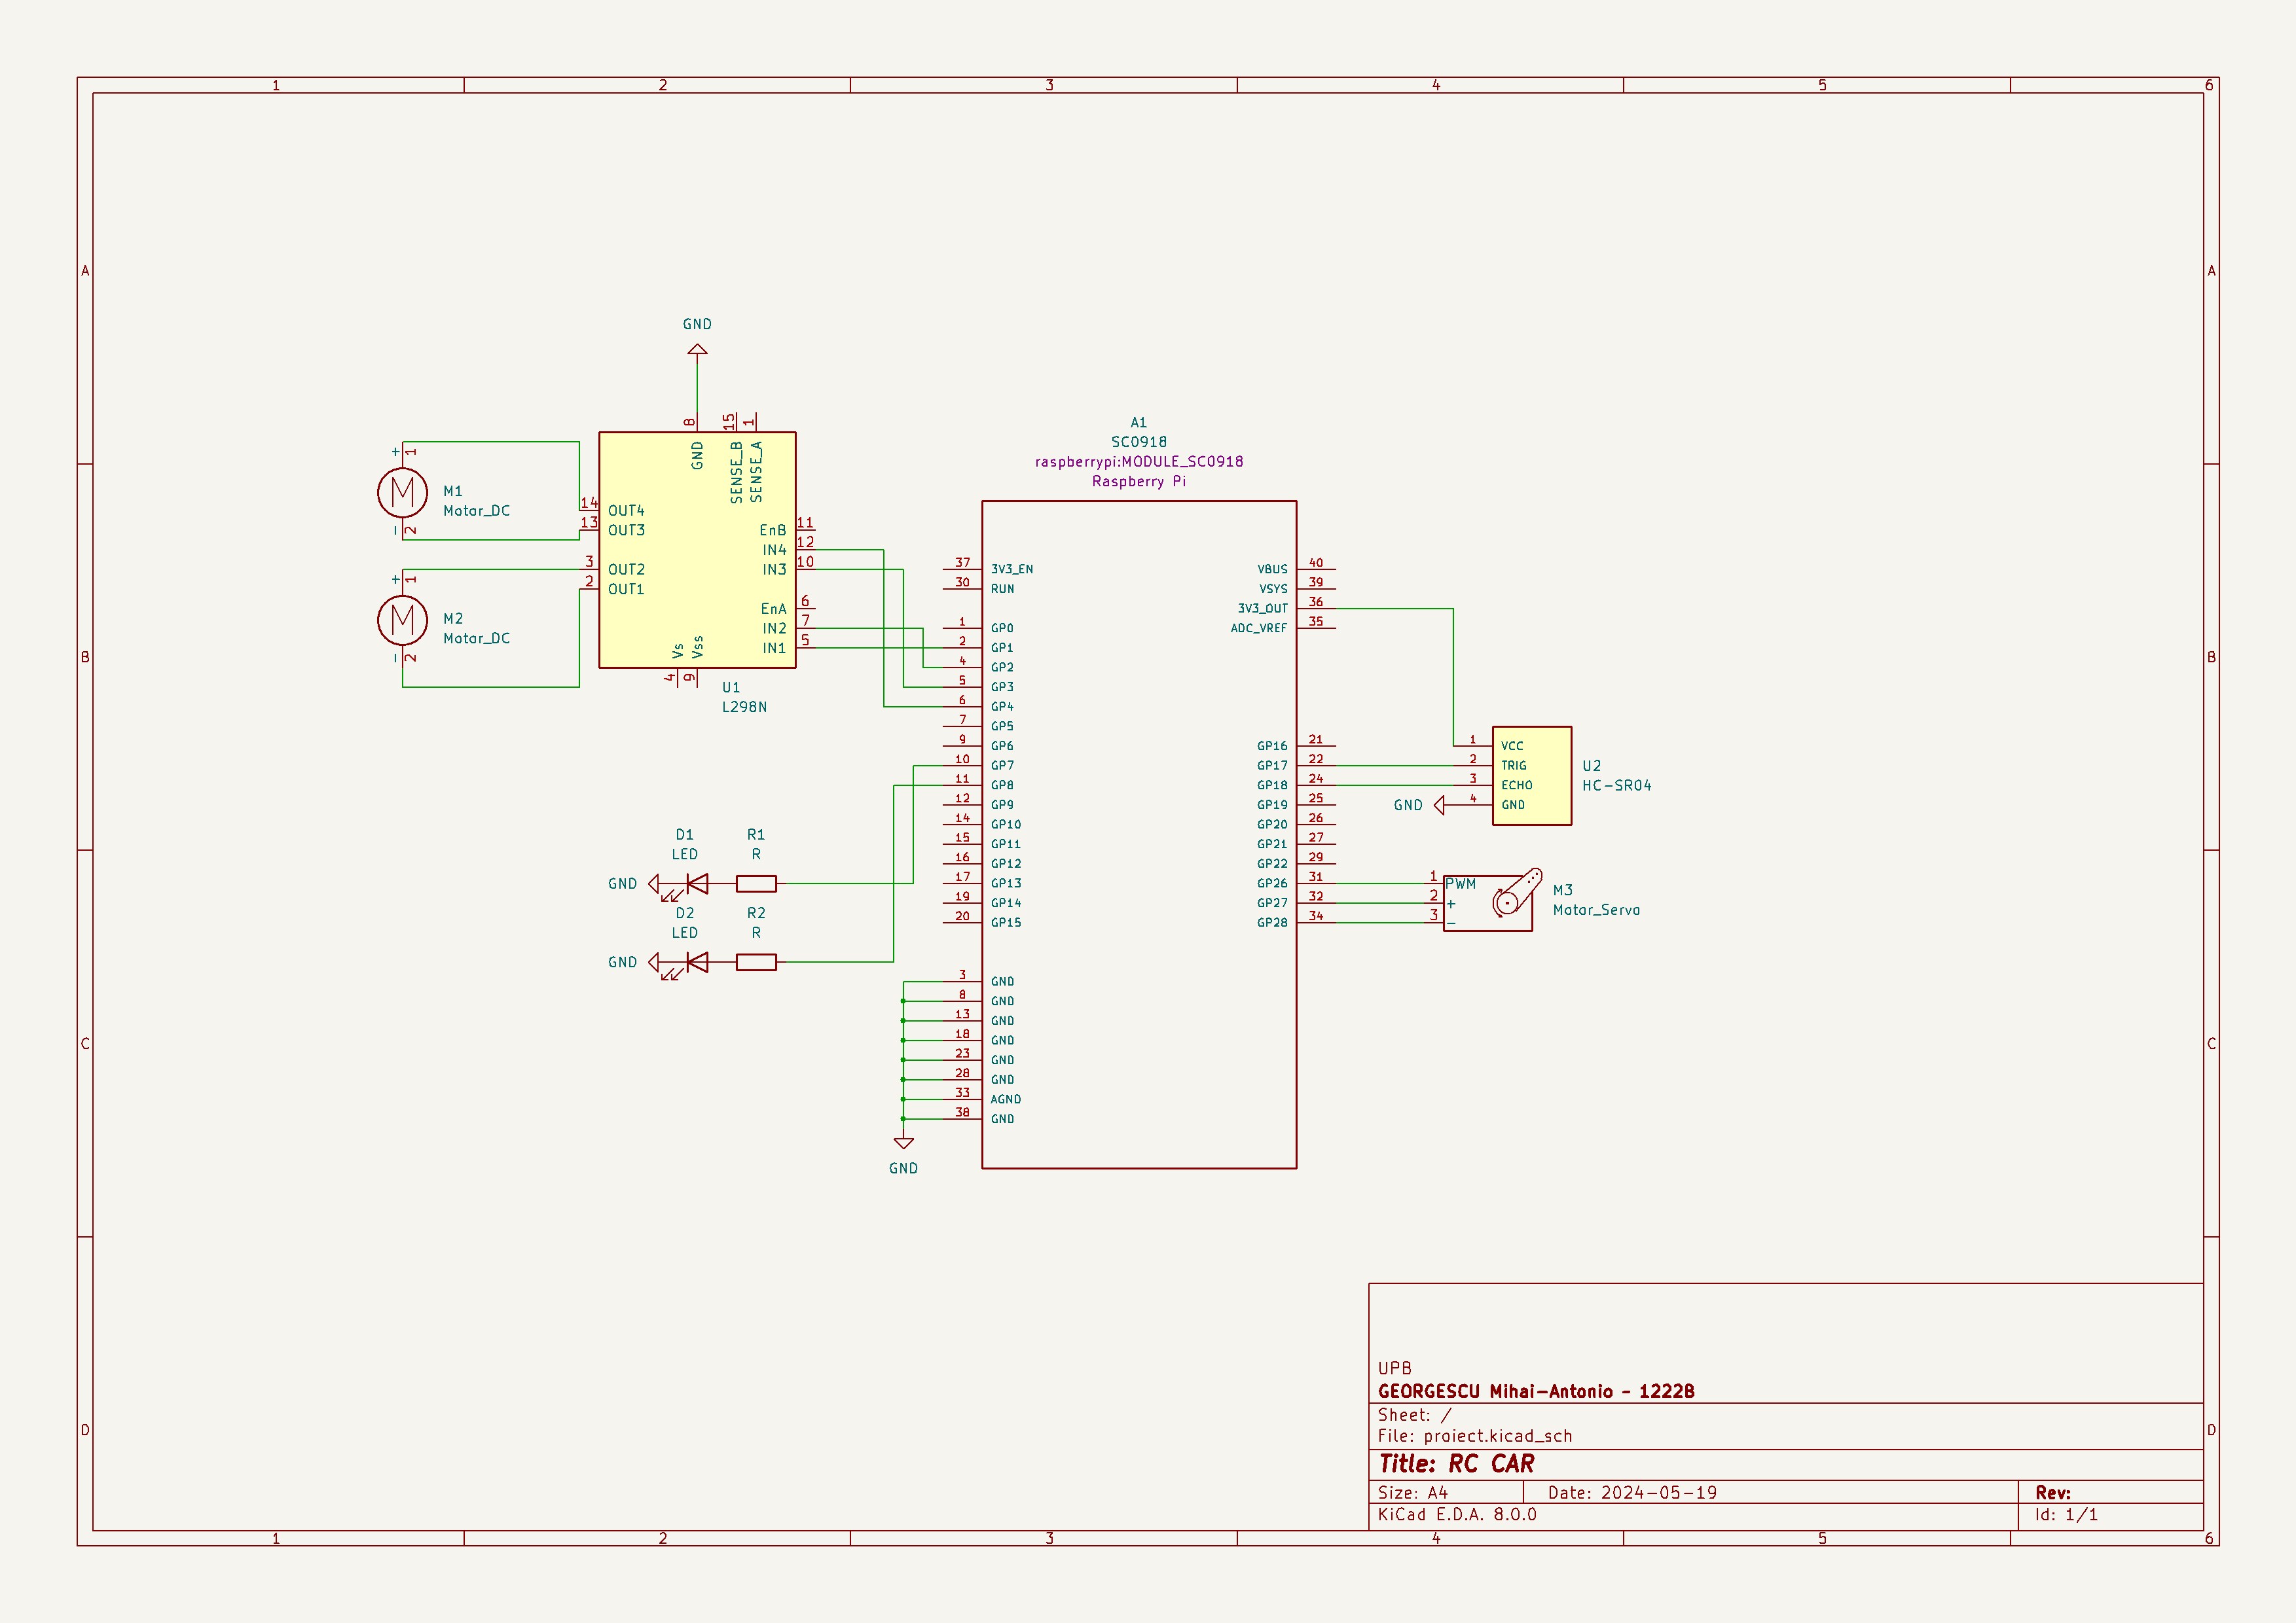This screenshot has width=2296, height=1623.
Task: Select the R1 resistor symbol
Action: pyautogui.click(x=756, y=883)
